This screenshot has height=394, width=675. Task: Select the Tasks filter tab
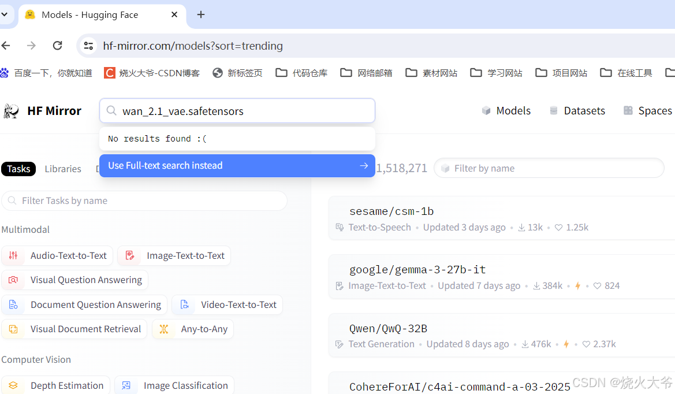pos(18,169)
